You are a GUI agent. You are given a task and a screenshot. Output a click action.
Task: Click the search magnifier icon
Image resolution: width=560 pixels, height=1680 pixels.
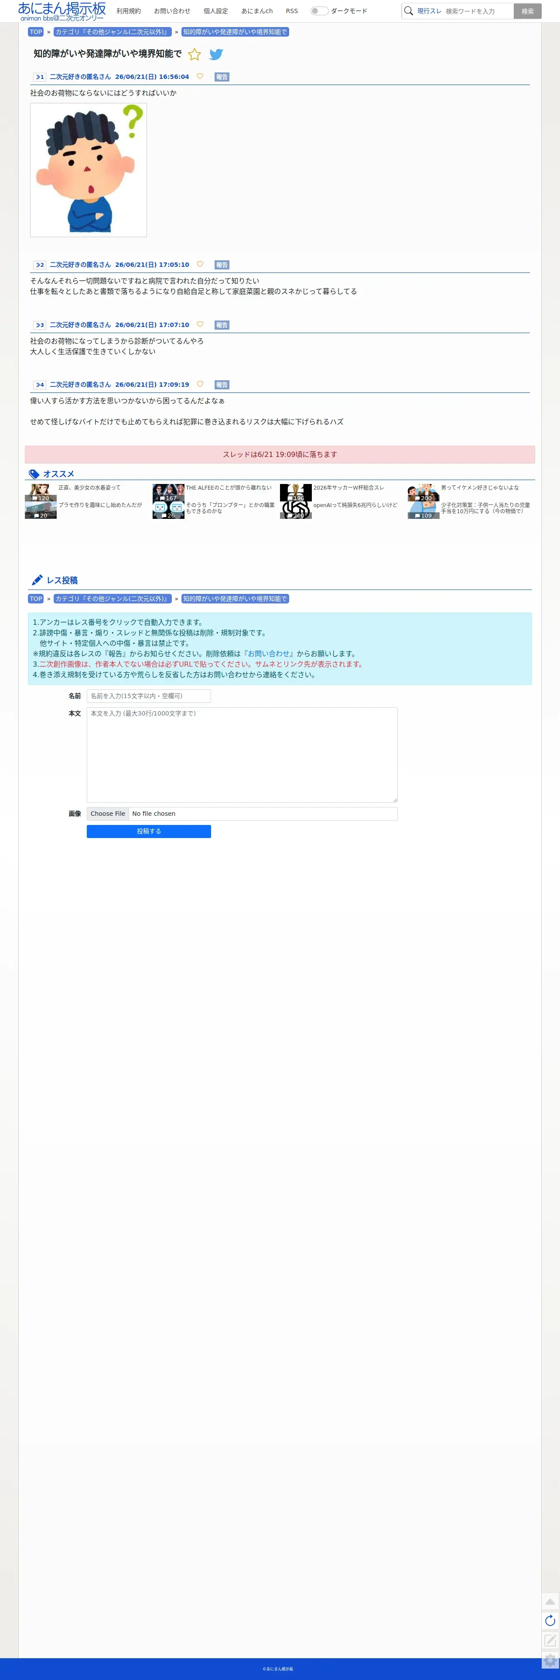pos(409,11)
